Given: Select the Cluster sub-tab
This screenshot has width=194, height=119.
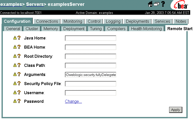Looking at the screenshot, I should 32,29.
